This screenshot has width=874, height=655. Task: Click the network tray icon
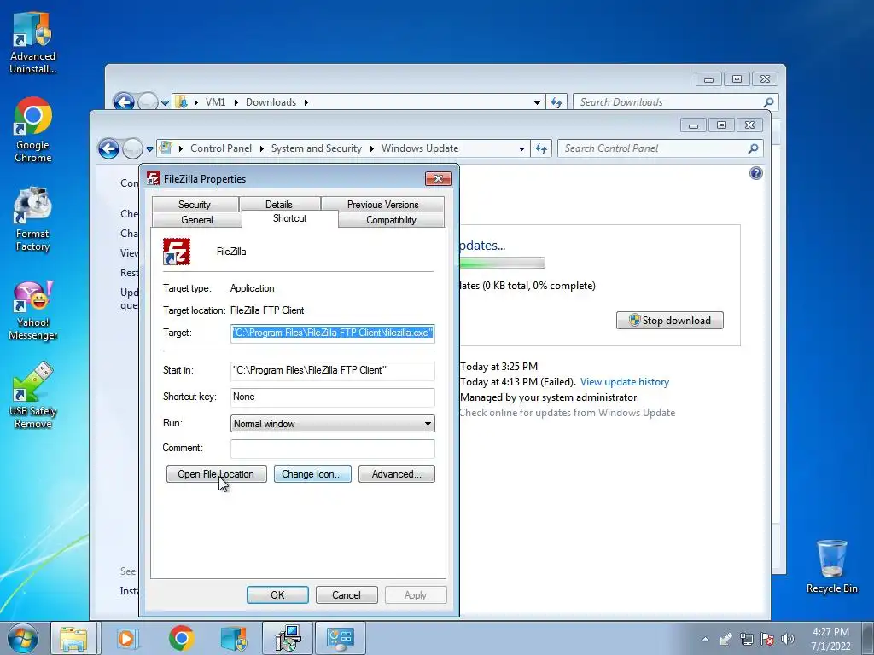pyautogui.click(x=746, y=639)
